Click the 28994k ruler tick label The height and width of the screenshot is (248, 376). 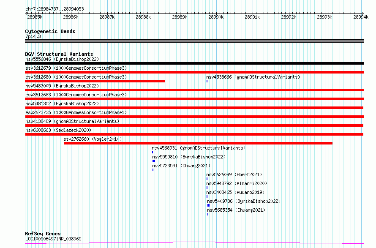click(361, 17)
